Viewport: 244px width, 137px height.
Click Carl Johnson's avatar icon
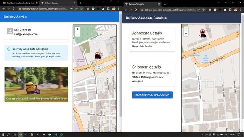click(x=10, y=31)
